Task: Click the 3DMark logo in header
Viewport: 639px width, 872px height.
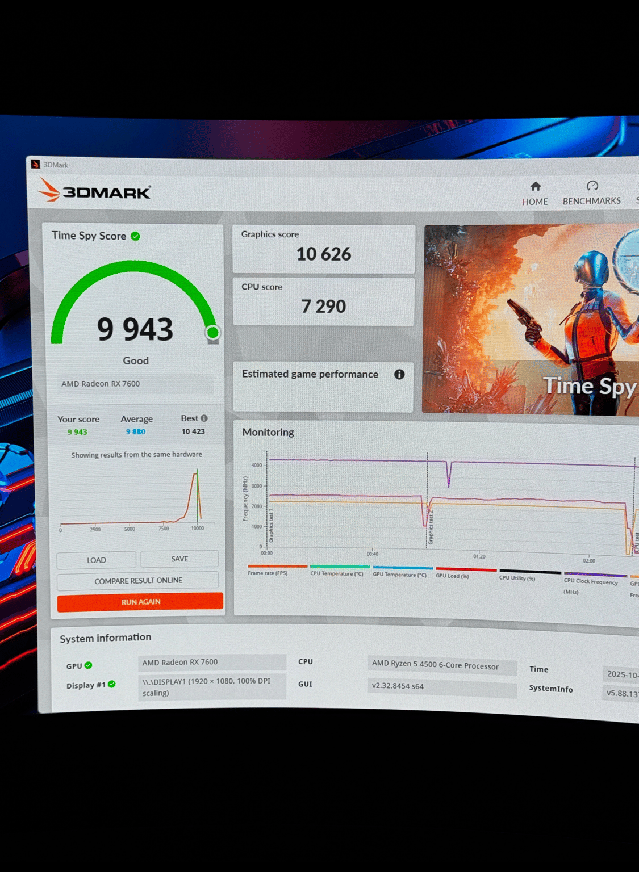Action: click(x=94, y=190)
